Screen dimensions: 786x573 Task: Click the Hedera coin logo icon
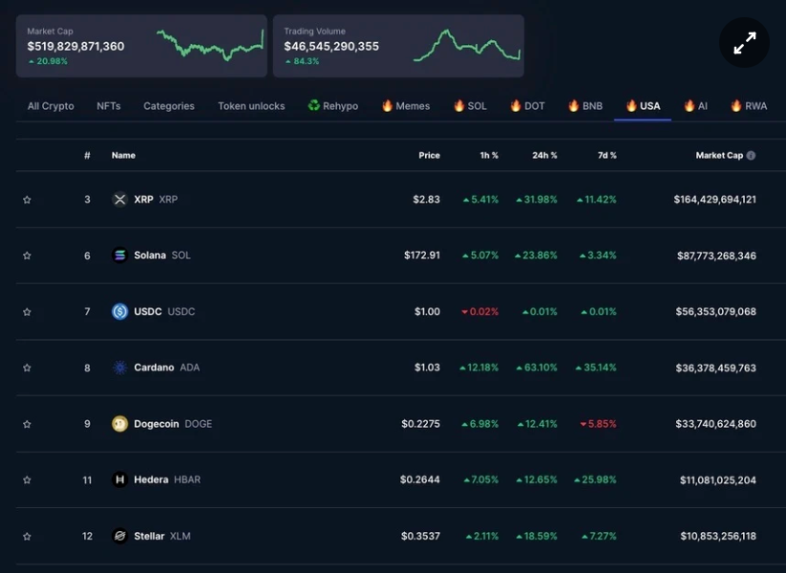point(119,479)
